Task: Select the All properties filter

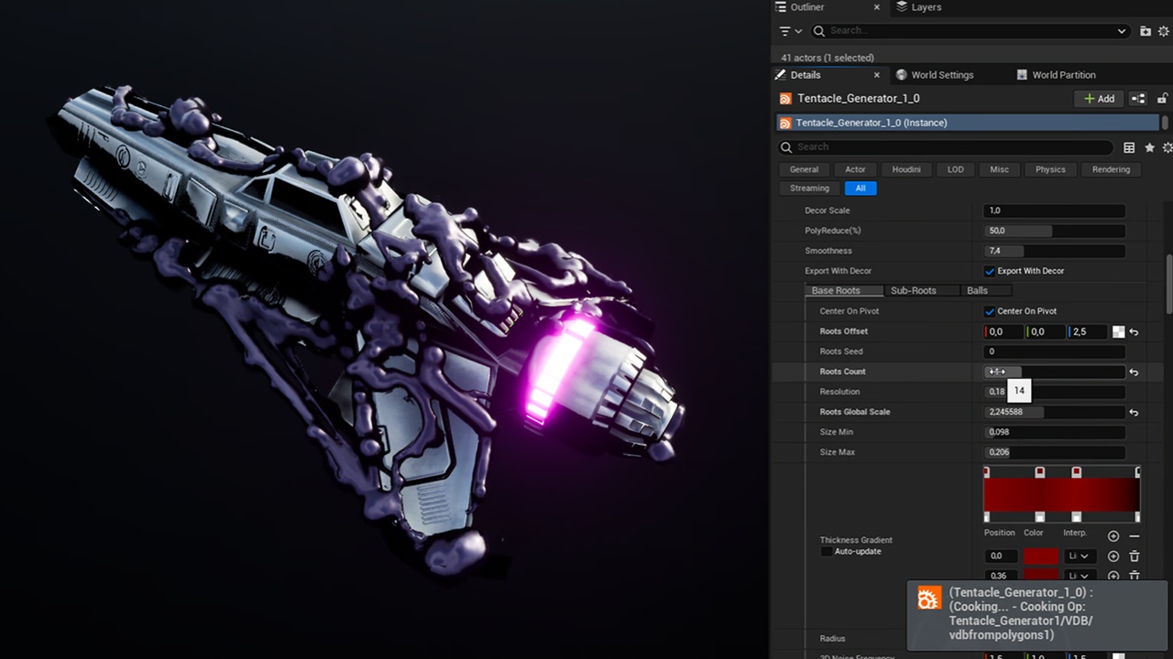Action: [x=861, y=189]
